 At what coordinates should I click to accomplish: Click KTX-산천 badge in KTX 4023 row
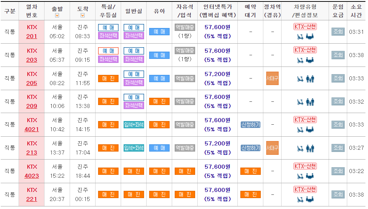coord(305,166)
